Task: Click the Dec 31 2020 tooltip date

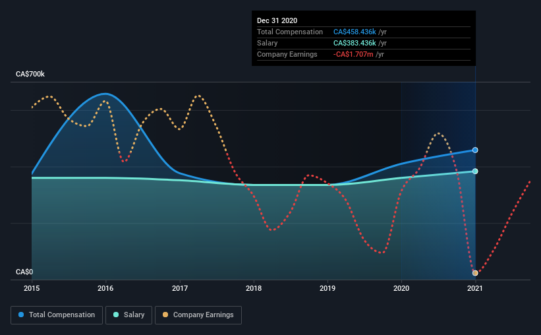Action: 277,20
